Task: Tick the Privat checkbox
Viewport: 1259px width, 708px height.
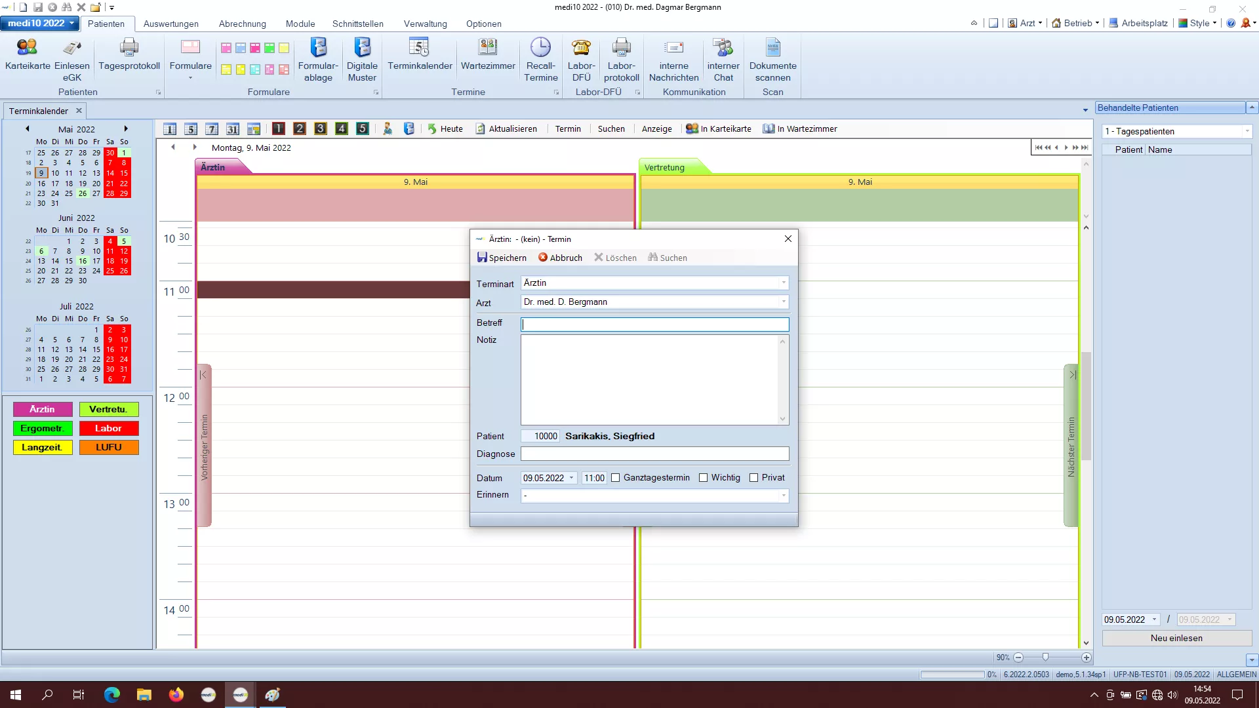Action: pos(754,478)
